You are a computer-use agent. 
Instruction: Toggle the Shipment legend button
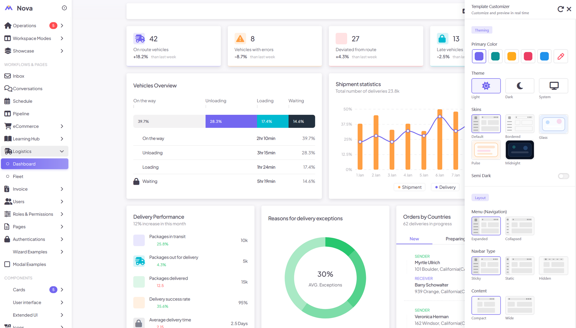pos(409,187)
